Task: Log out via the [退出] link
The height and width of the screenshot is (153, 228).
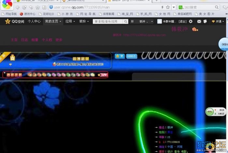Action: (182, 21)
